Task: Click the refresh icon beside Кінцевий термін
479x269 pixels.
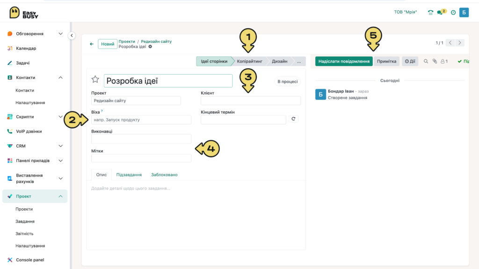Action: (293, 119)
